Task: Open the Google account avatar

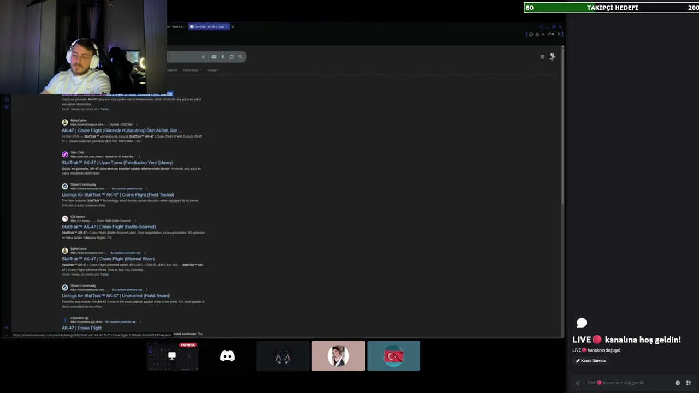Action: 553,57
